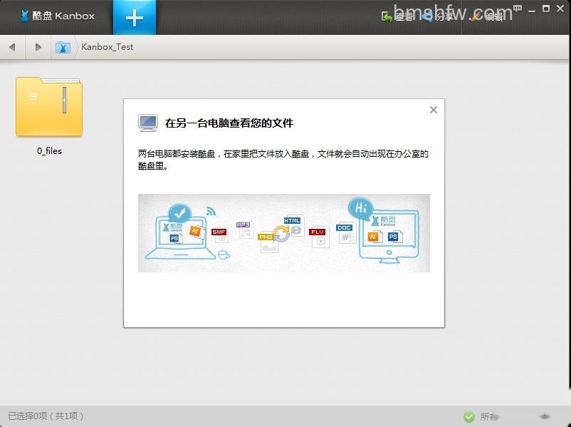Maximize the Kanbox window
This screenshot has width=571, height=427.
(x=546, y=9)
